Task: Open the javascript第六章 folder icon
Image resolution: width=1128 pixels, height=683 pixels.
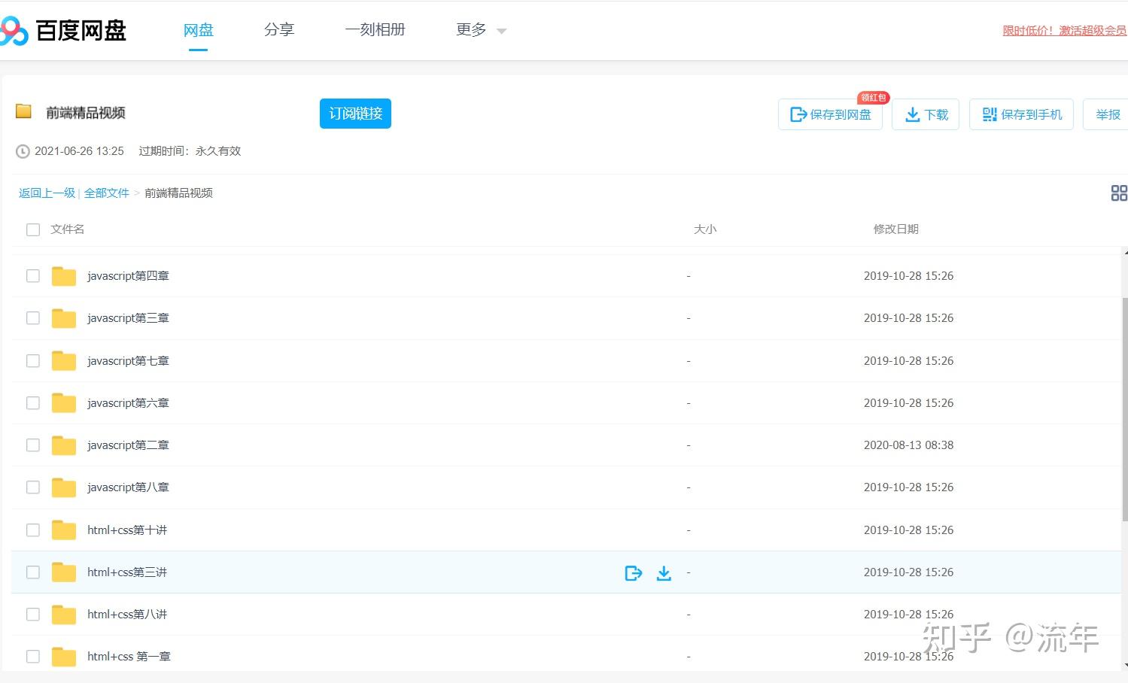Action: pos(64,403)
